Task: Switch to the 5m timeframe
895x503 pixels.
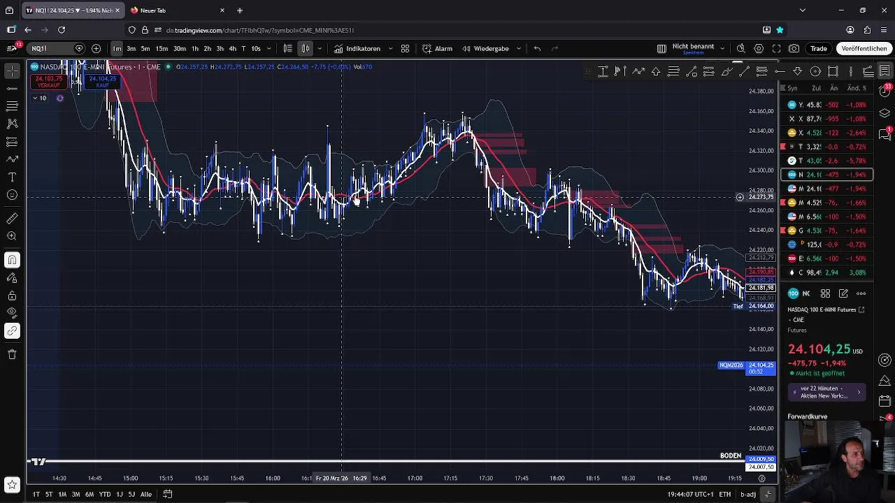Action: coord(145,48)
